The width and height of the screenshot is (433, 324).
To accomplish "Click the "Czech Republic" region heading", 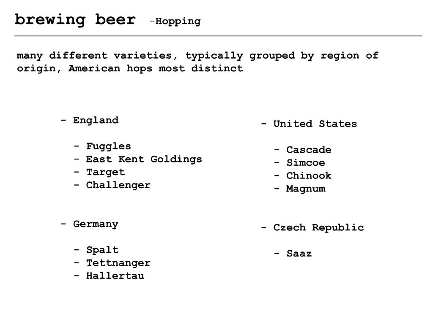I will (318, 227).
